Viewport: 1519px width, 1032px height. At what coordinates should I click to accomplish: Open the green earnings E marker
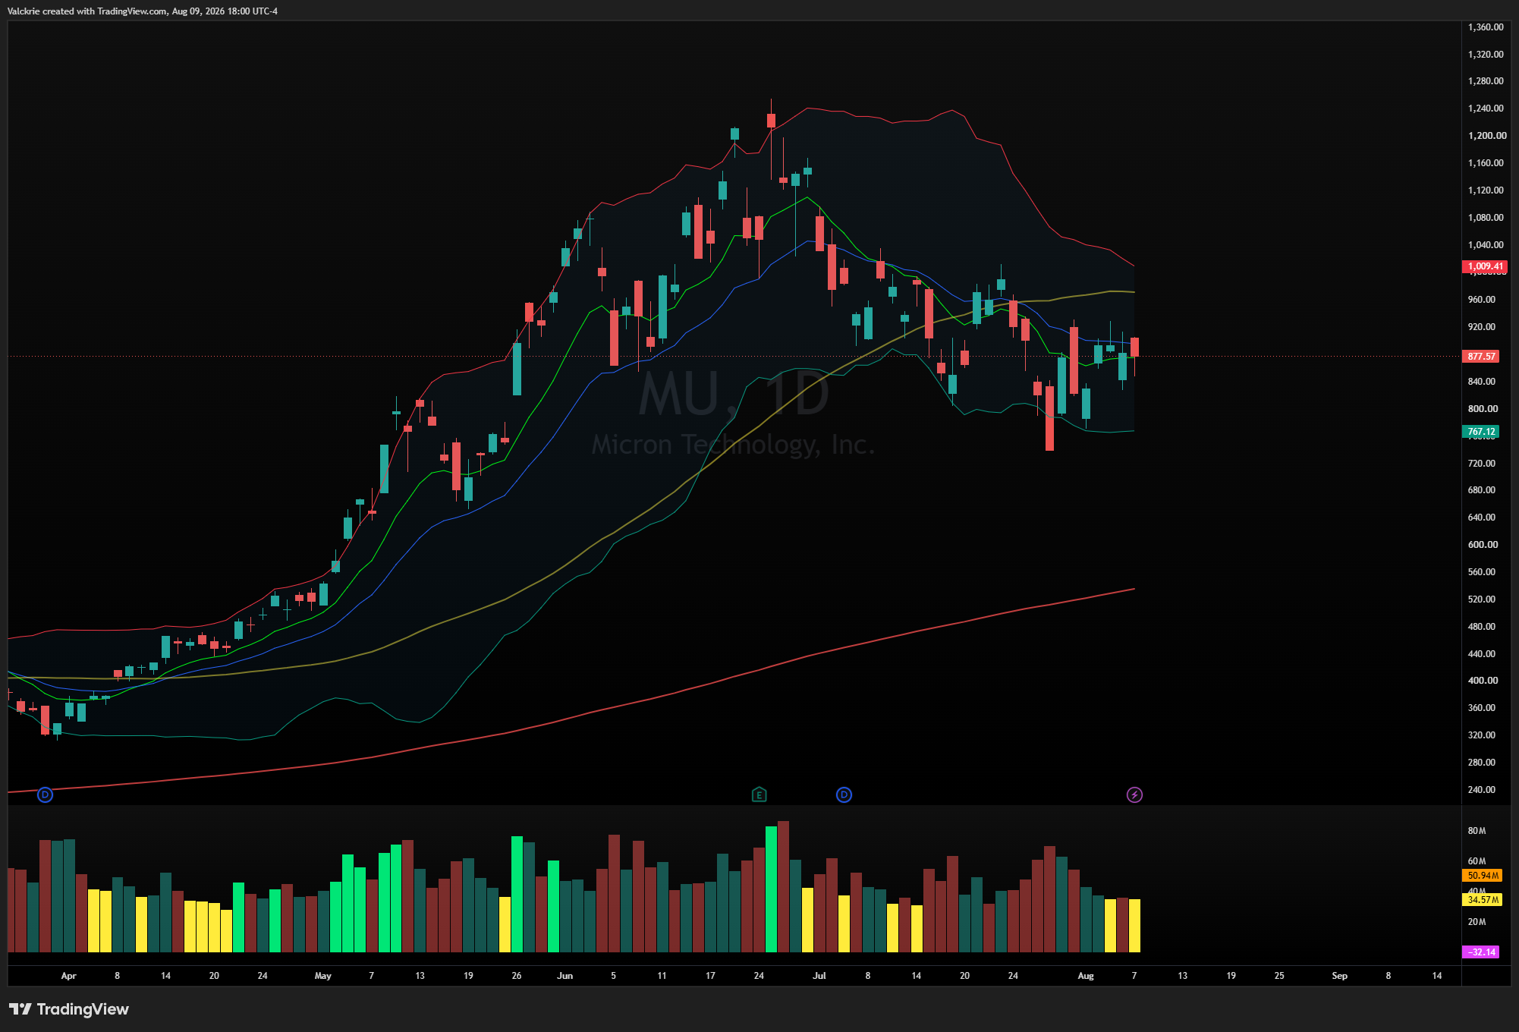tap(759, 794)
